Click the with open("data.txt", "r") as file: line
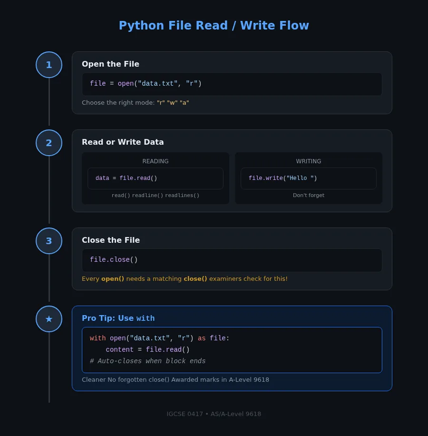The image size is (428, 436). 159,338
